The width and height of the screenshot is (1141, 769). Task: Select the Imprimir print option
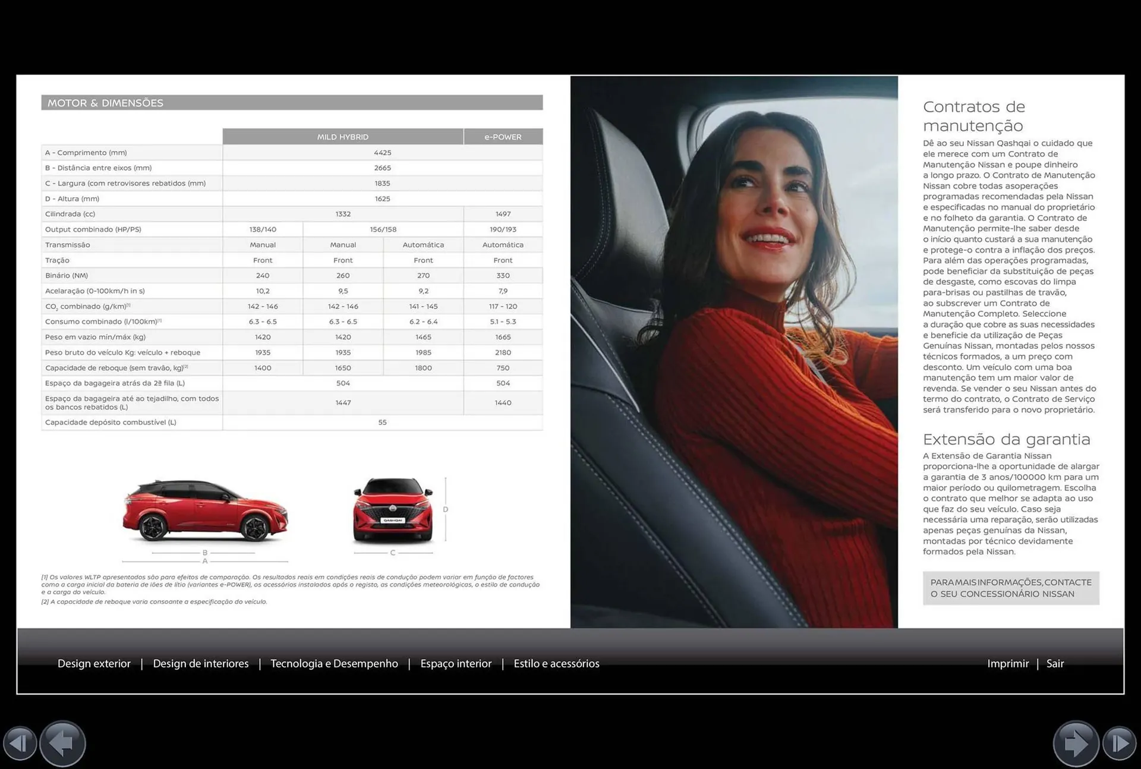coord(1008,663)
